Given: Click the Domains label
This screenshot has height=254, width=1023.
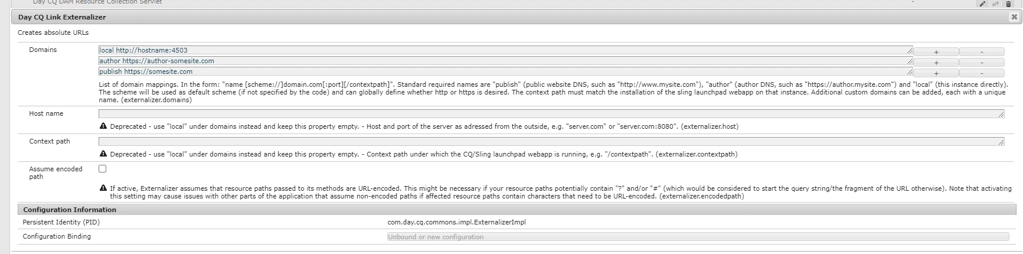Looking at the screenshot, I should click(x=43, y=50).
